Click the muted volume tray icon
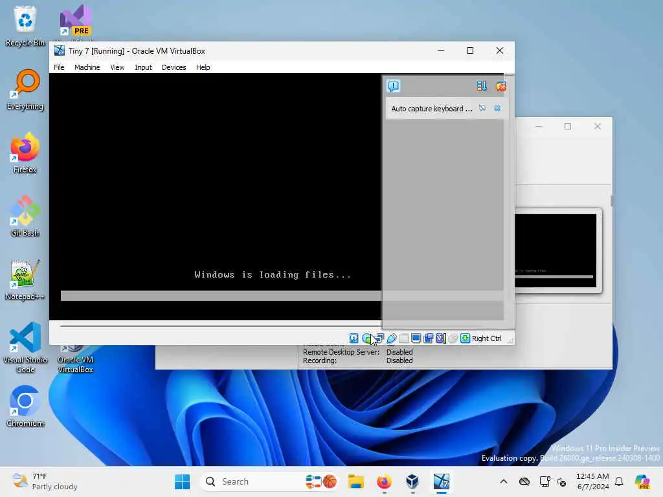663x497 pixels. pyautogui.click(x=561, y=481)
